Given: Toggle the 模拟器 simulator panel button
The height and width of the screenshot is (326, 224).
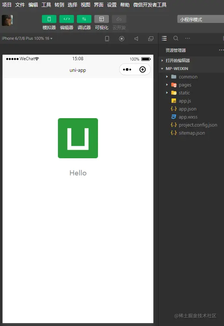Looking at the screenshot, I should point(49,19).
